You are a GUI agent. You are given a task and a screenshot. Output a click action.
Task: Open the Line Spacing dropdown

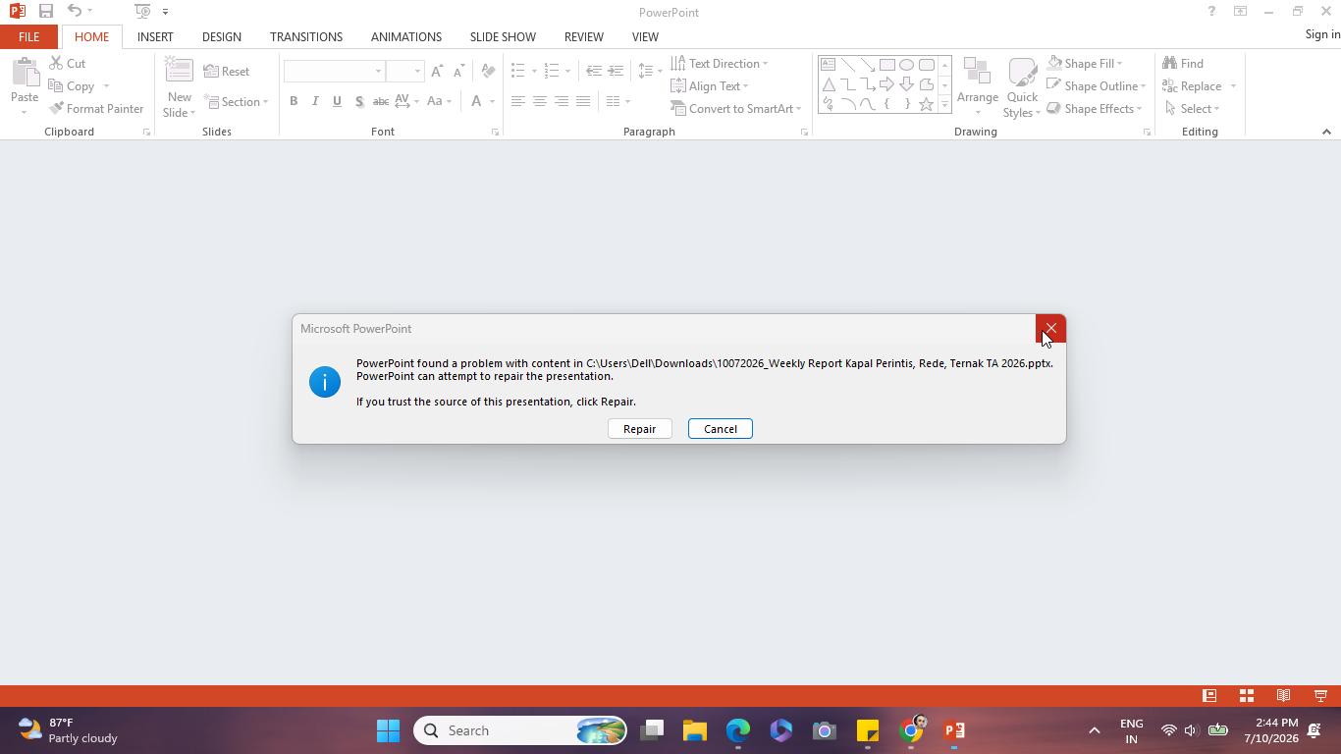tap(650, 71)
